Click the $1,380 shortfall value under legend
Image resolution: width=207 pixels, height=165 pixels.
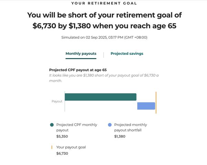point(120,136)
